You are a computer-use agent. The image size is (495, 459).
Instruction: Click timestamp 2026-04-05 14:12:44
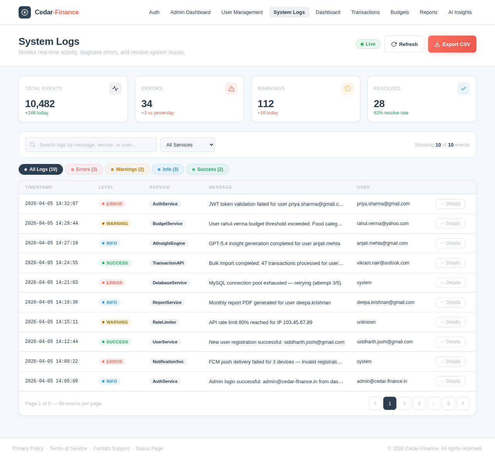pos(51,342)
